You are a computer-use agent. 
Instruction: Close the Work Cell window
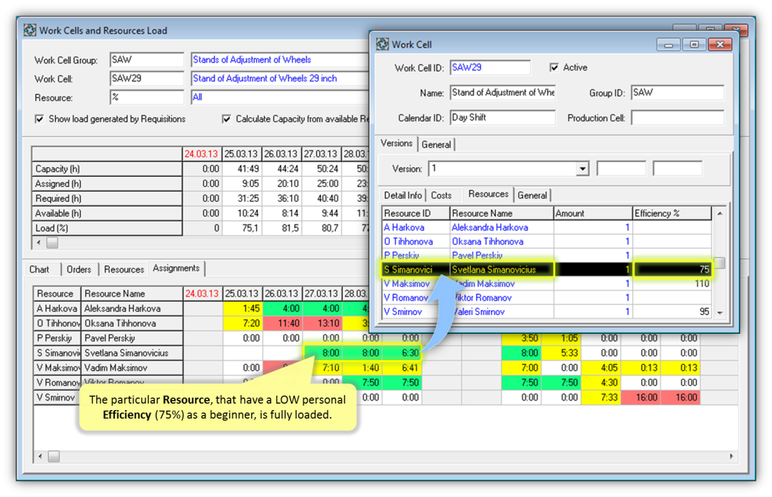point(720,45)
